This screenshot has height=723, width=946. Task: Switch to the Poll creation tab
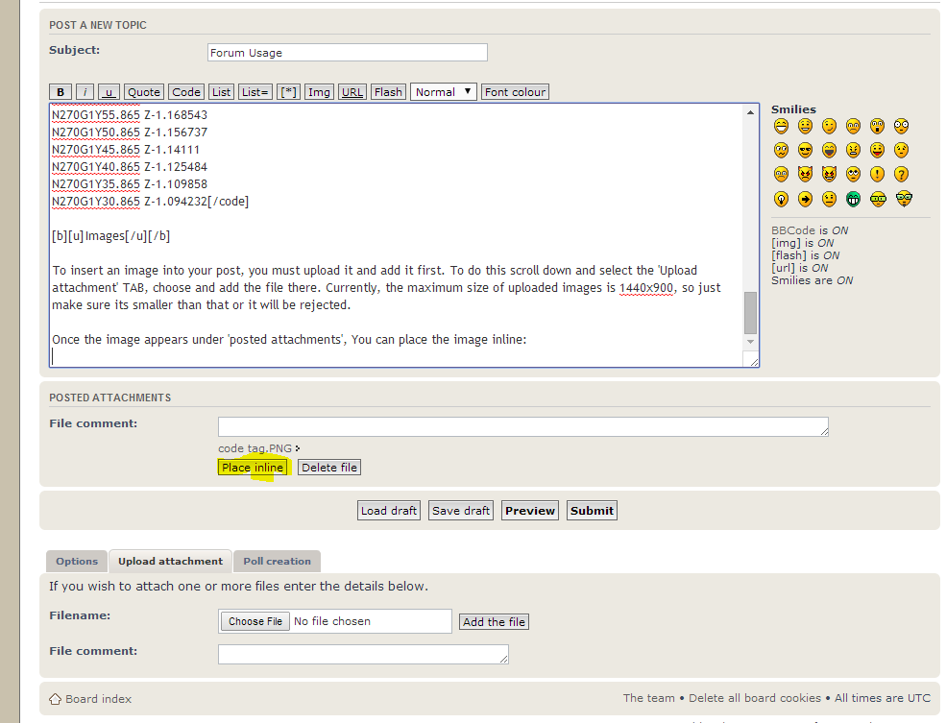coord(277,561)
